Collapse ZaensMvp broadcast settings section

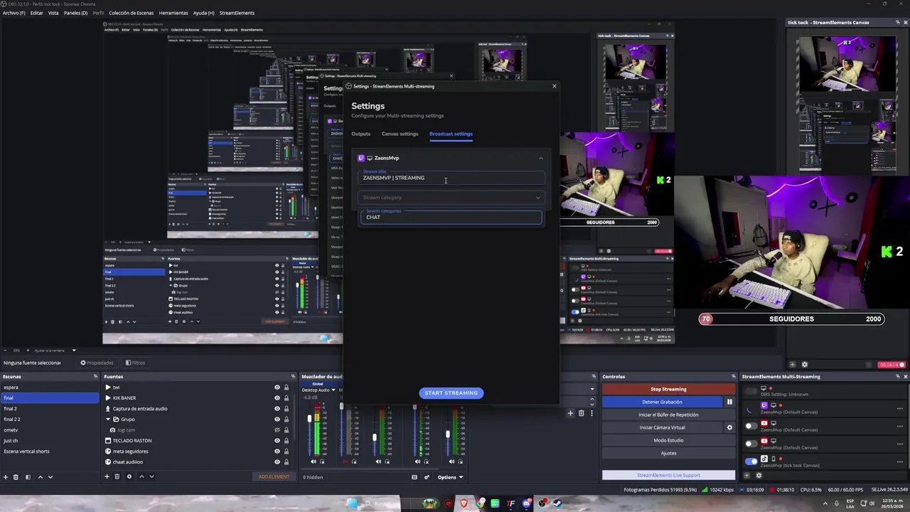tap(540, 158)
